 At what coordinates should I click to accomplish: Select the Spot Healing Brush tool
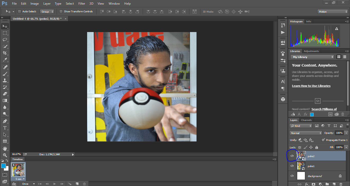5,67
